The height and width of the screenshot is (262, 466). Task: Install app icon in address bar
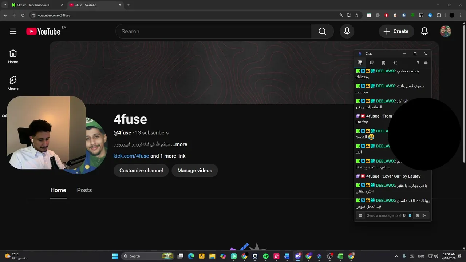coord(349,15)
